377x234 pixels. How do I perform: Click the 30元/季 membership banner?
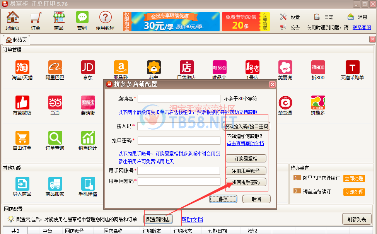coord(171,22)
